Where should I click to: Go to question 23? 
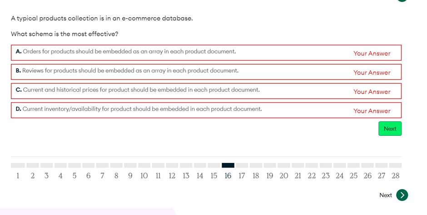(x=326, y=176)
